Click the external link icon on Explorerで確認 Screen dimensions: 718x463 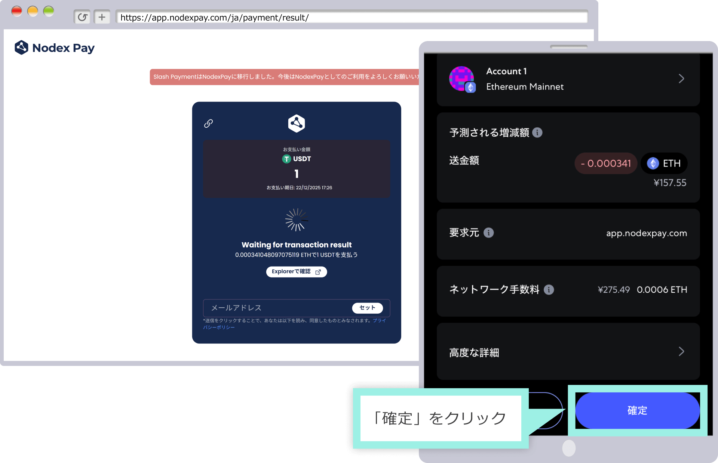pos(318,272)
